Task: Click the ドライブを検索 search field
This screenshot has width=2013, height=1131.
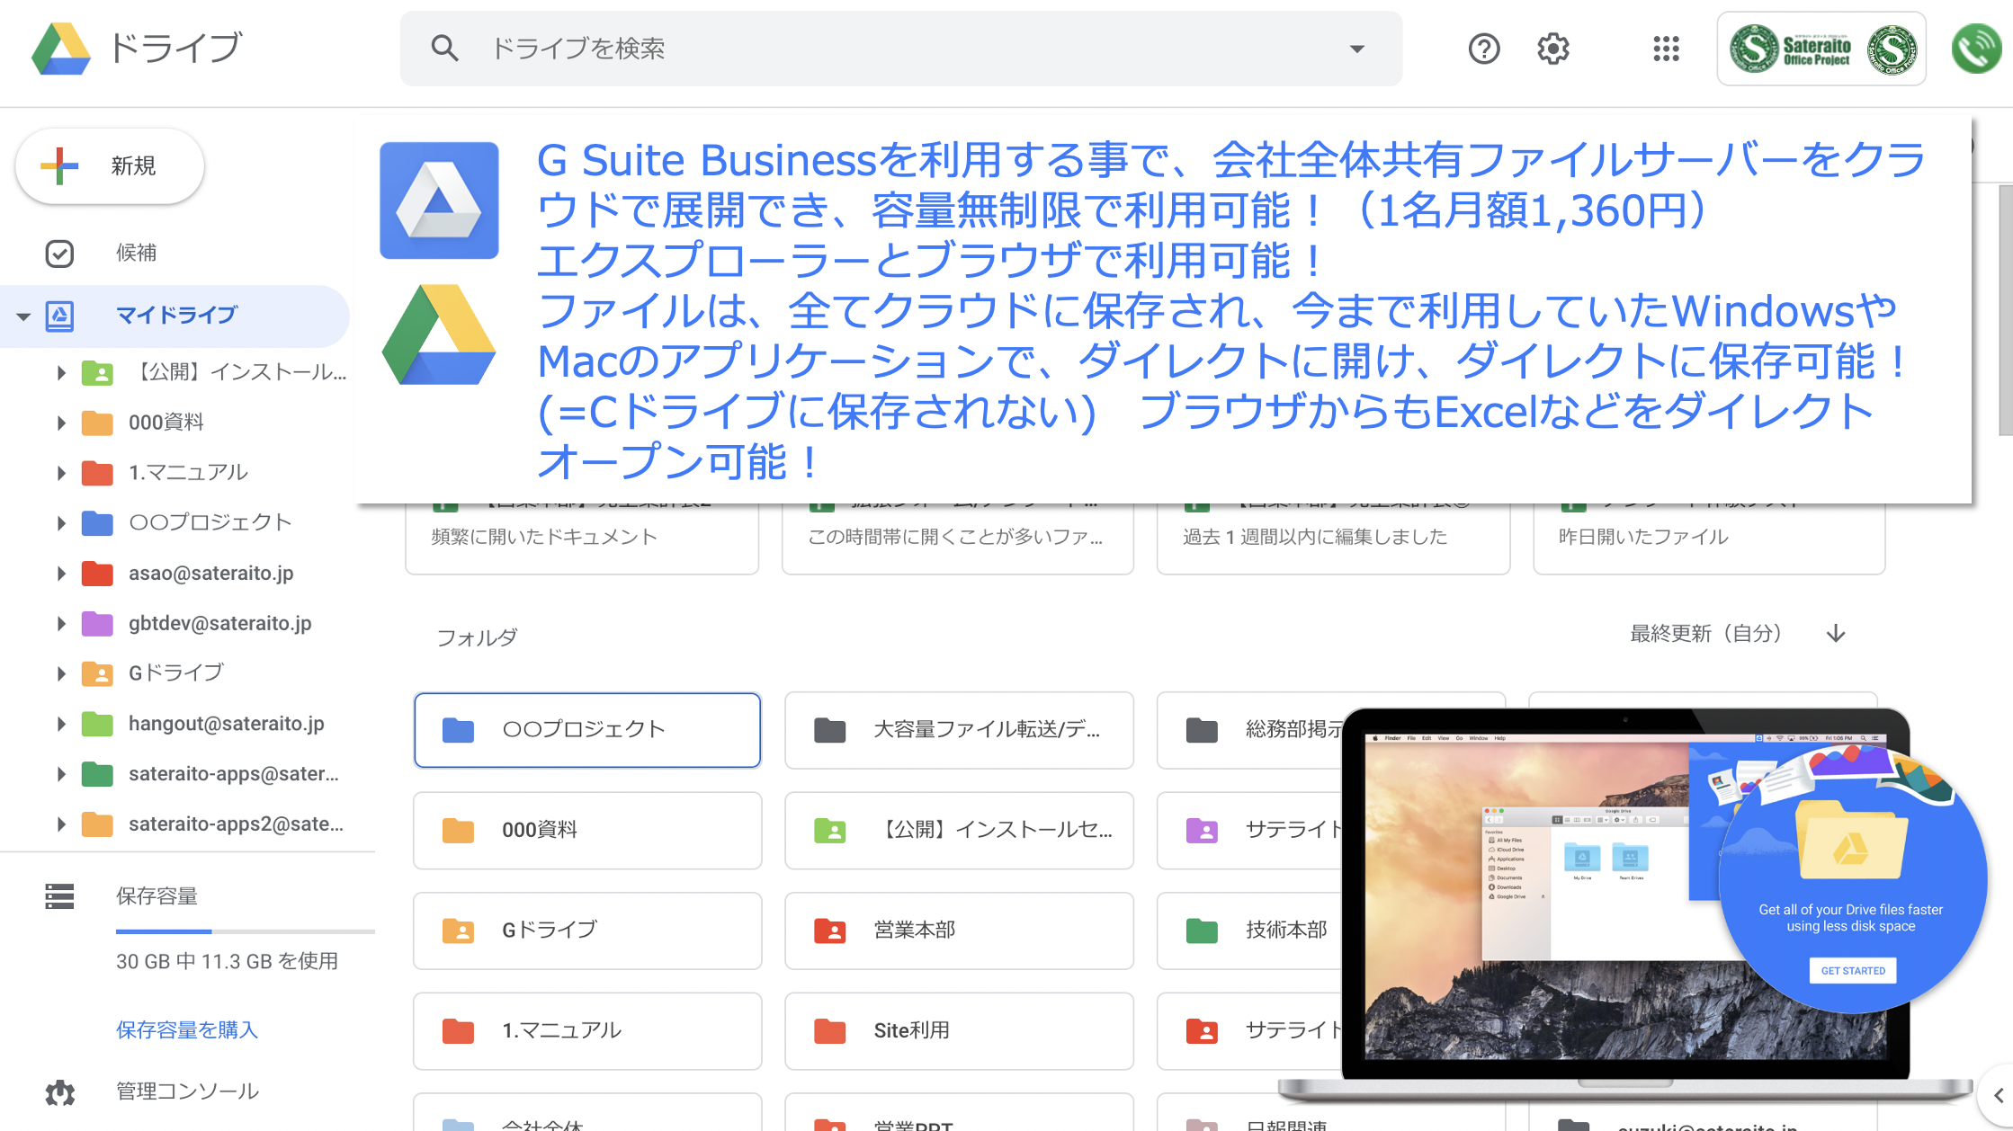Action: pos(899,49)
